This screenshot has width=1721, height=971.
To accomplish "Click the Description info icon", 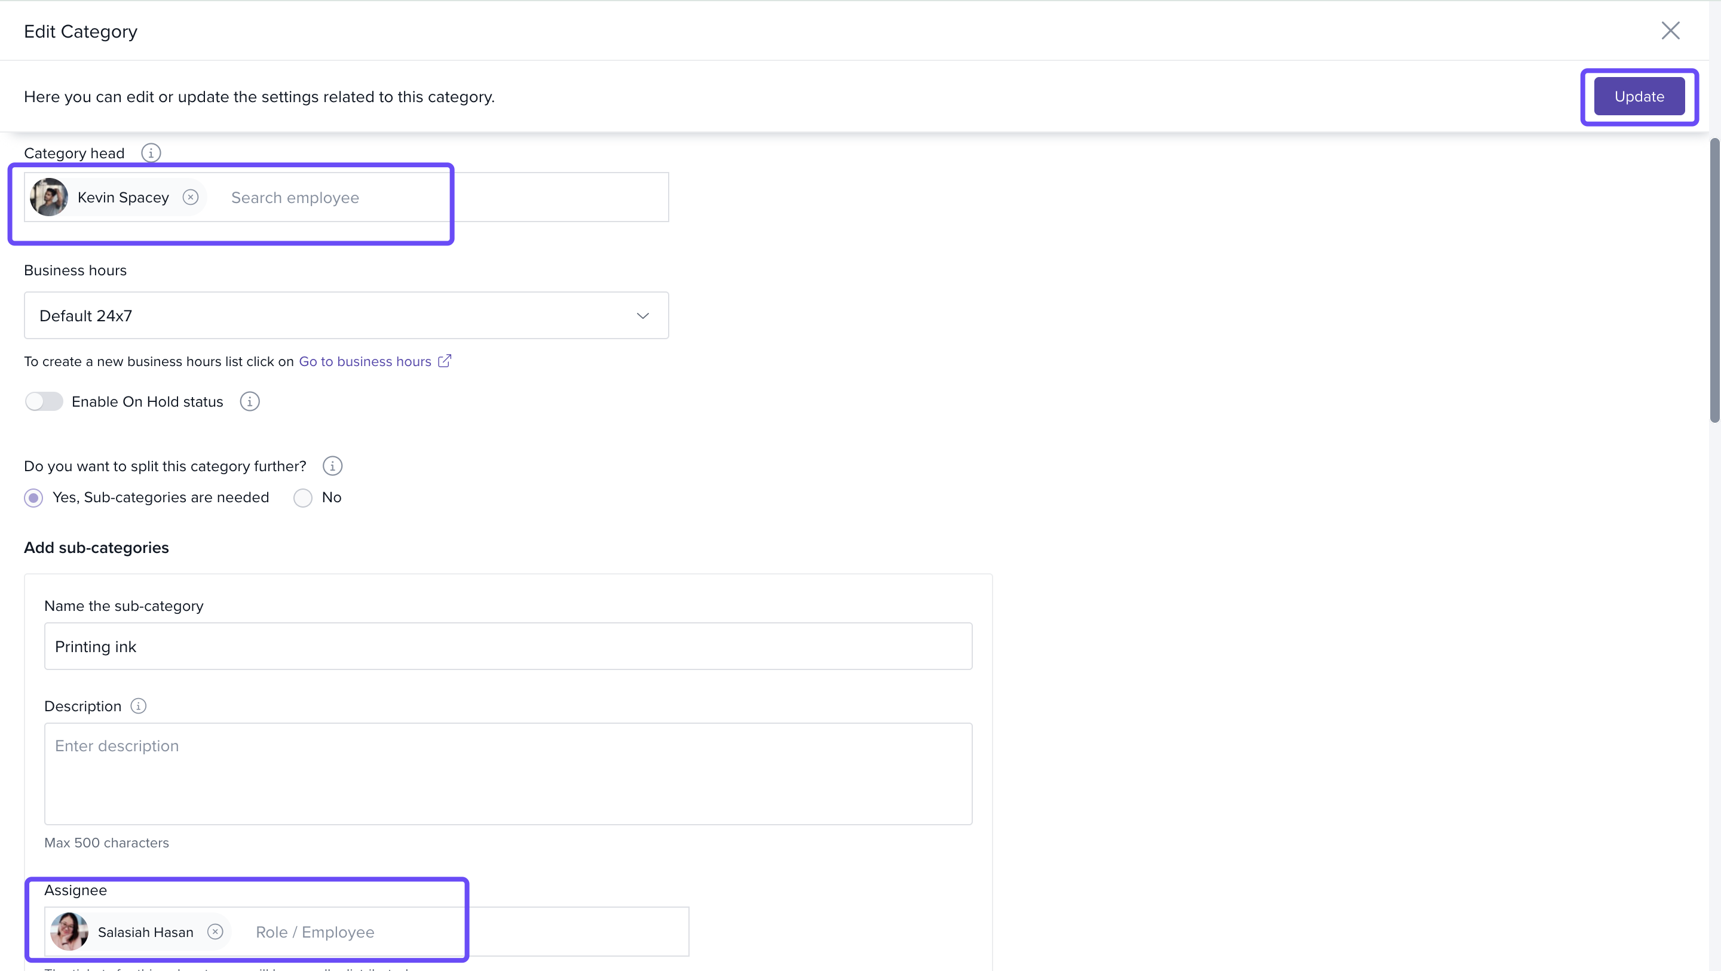I will (x=138, y=706).
